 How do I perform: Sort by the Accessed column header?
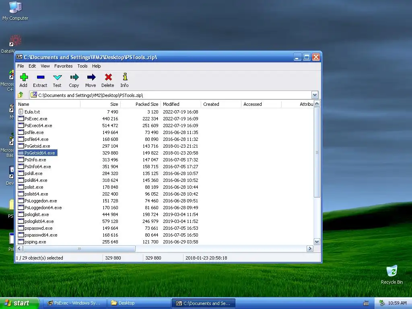point(261,104)
